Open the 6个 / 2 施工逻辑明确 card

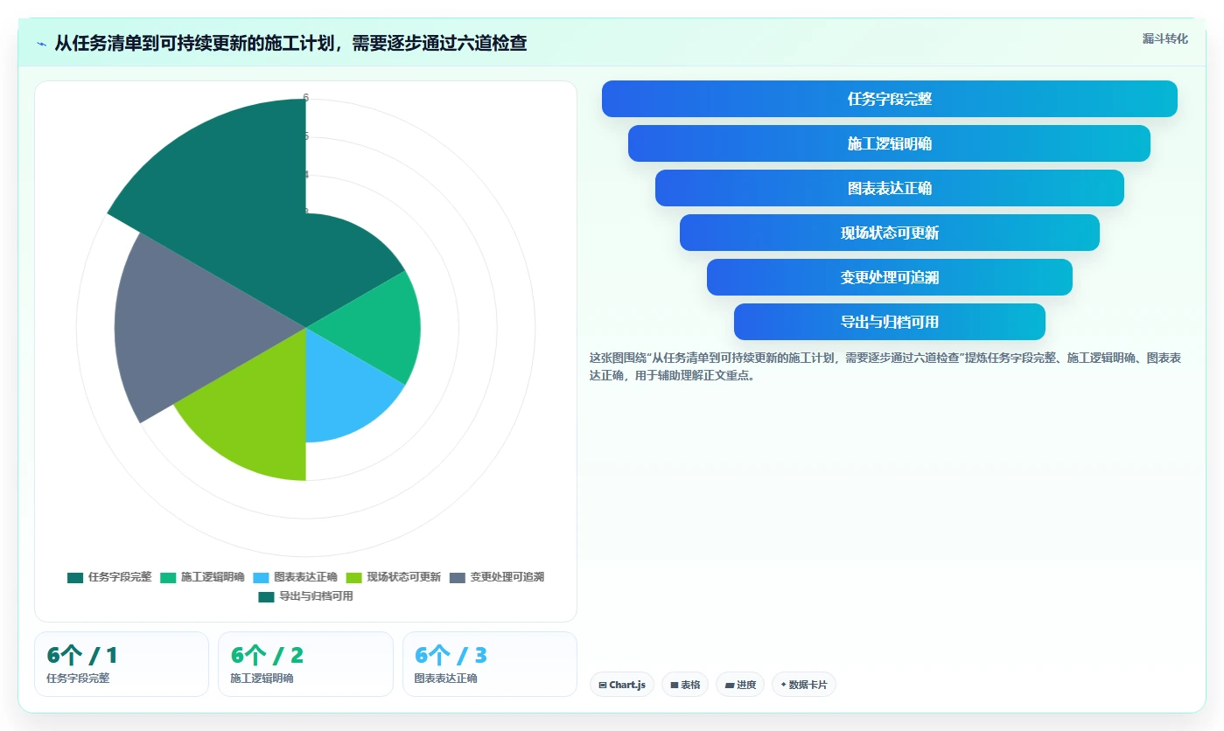pos(305,664)
